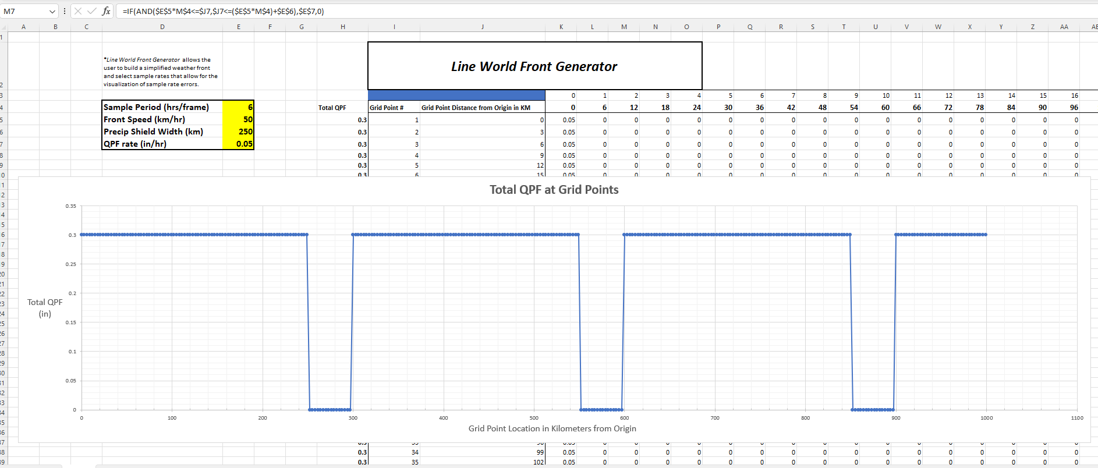Select the yellow Precip Shield Width value 250
Screen dimensions: 1098x468
[x=238, y=132]
